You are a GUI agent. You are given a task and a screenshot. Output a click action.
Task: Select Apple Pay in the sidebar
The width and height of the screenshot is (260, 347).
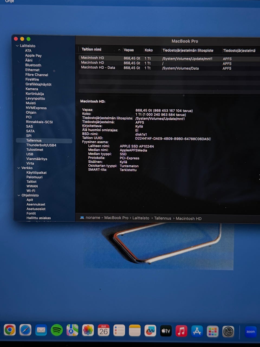coord(33,56)
